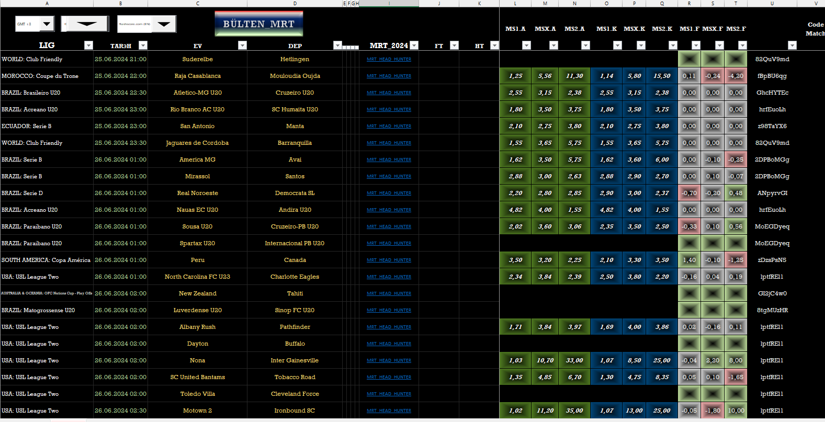Open the EV column filter arrow
825x422 pixels.
242,45
